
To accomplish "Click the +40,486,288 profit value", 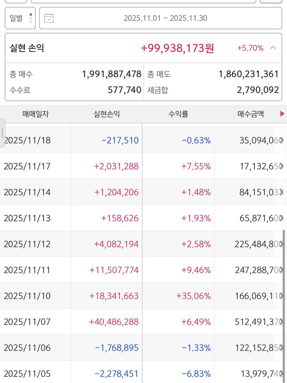I will pos(114,322).
